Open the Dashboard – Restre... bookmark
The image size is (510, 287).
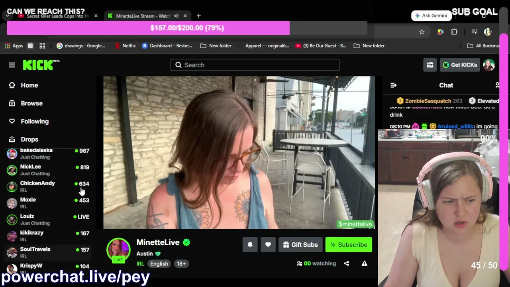coord(167,46)
